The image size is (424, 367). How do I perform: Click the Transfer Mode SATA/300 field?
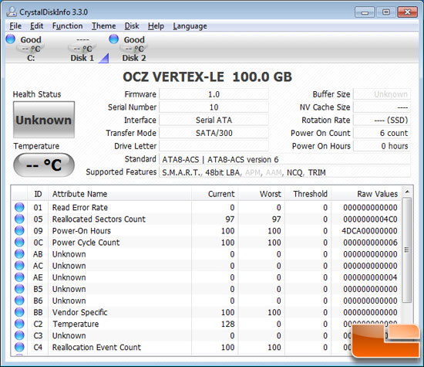point(214,133)
